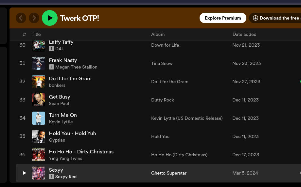
Task: Open Kevin Lyttle (US Domestic Release) album
Action: tap(187, 118)
